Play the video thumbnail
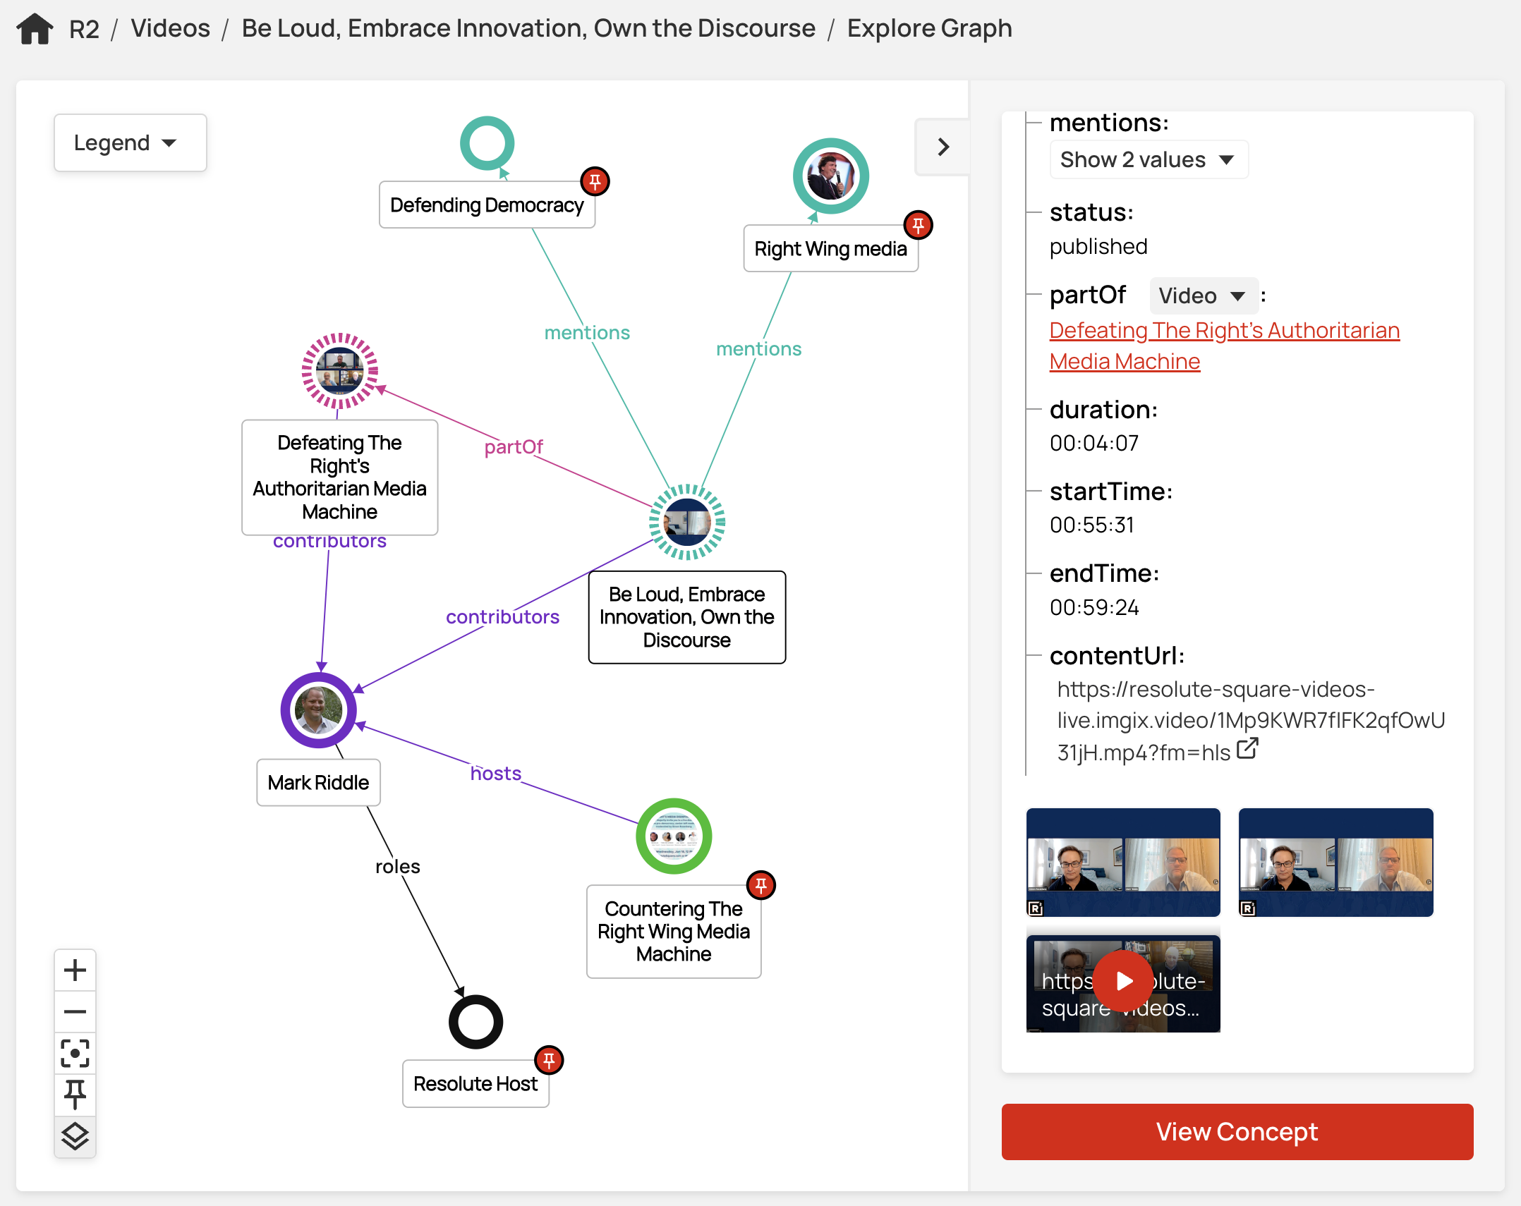The width and height of the screenshot is (1521, 1206). point(1123,981)
